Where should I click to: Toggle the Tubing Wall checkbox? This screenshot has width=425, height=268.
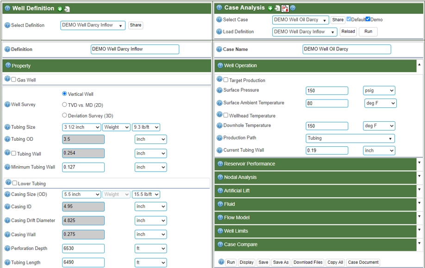click(x=14, y=153)
